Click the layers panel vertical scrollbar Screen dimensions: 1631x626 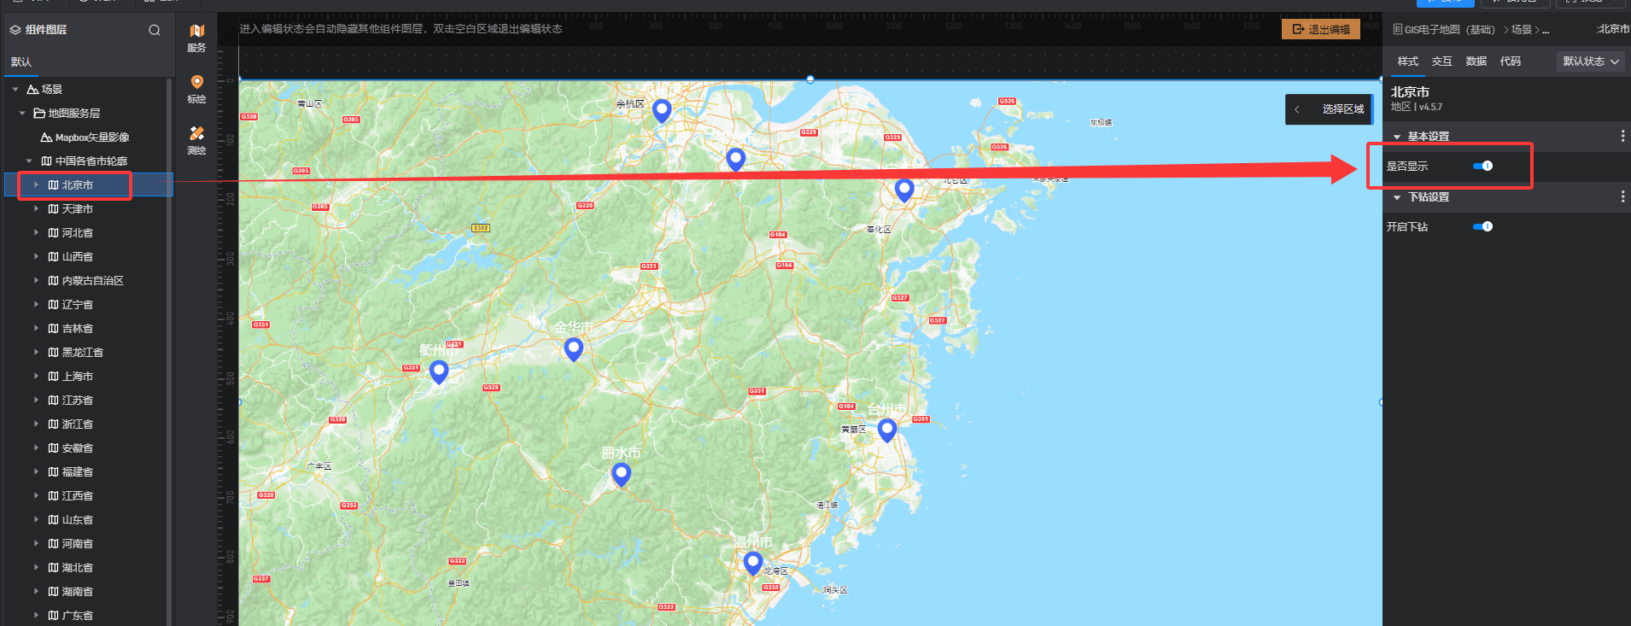169,352
